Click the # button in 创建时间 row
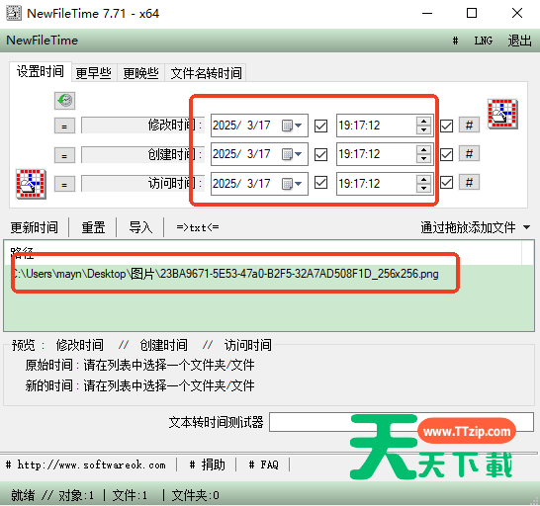This screenshot has height=506, width=540. [x=469, y=153]
